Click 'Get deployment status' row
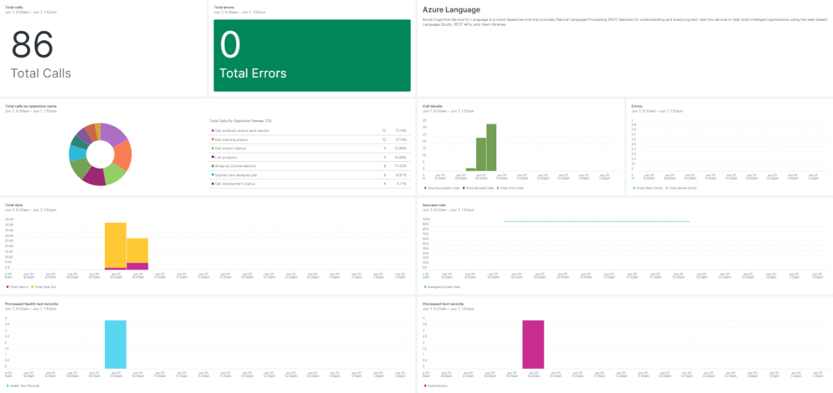Image resolution: width=833 pixels, height=393 pixels. 234,185
